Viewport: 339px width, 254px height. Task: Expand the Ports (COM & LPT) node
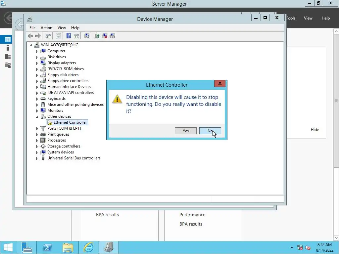coord(37,129)
